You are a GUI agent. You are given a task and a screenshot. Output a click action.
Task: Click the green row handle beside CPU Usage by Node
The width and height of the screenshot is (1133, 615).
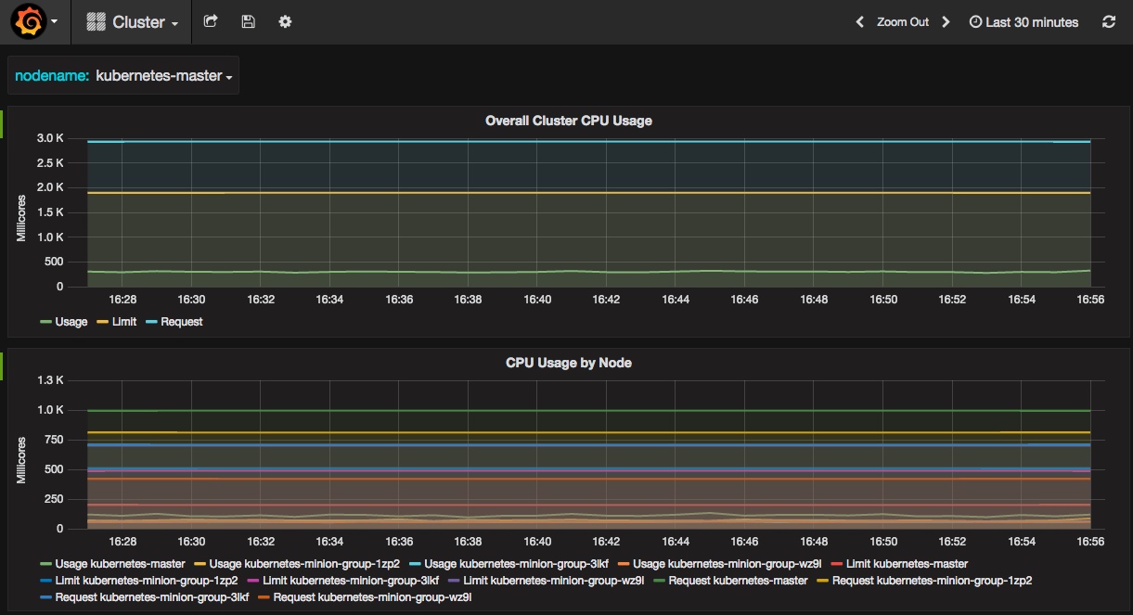coord(3,365)
